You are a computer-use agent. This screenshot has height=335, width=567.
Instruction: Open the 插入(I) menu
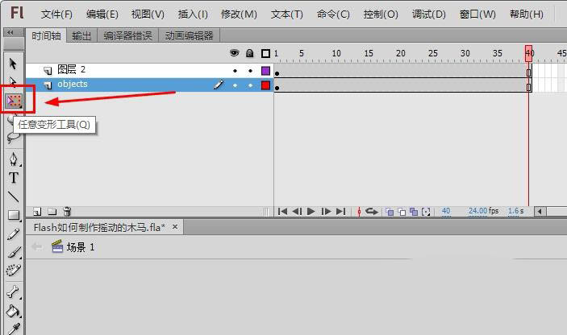(193, 14)
